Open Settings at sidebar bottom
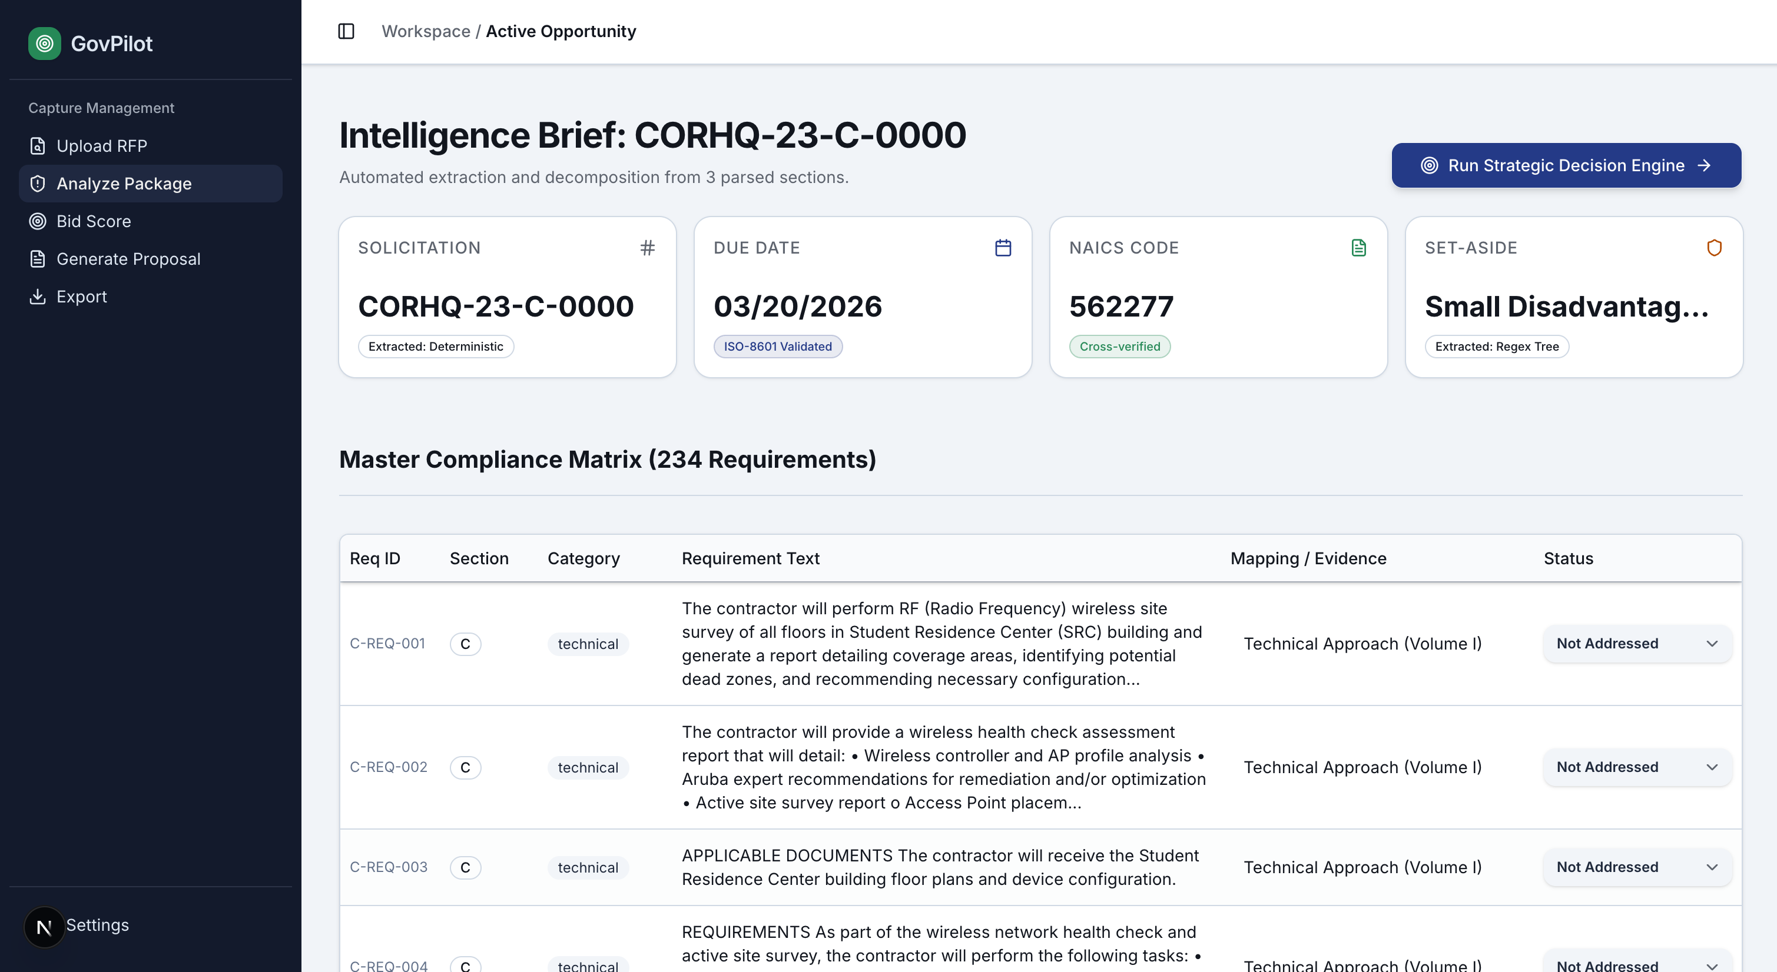Image resolution: width=1777 pixels, height=972 pixels. 97,925
